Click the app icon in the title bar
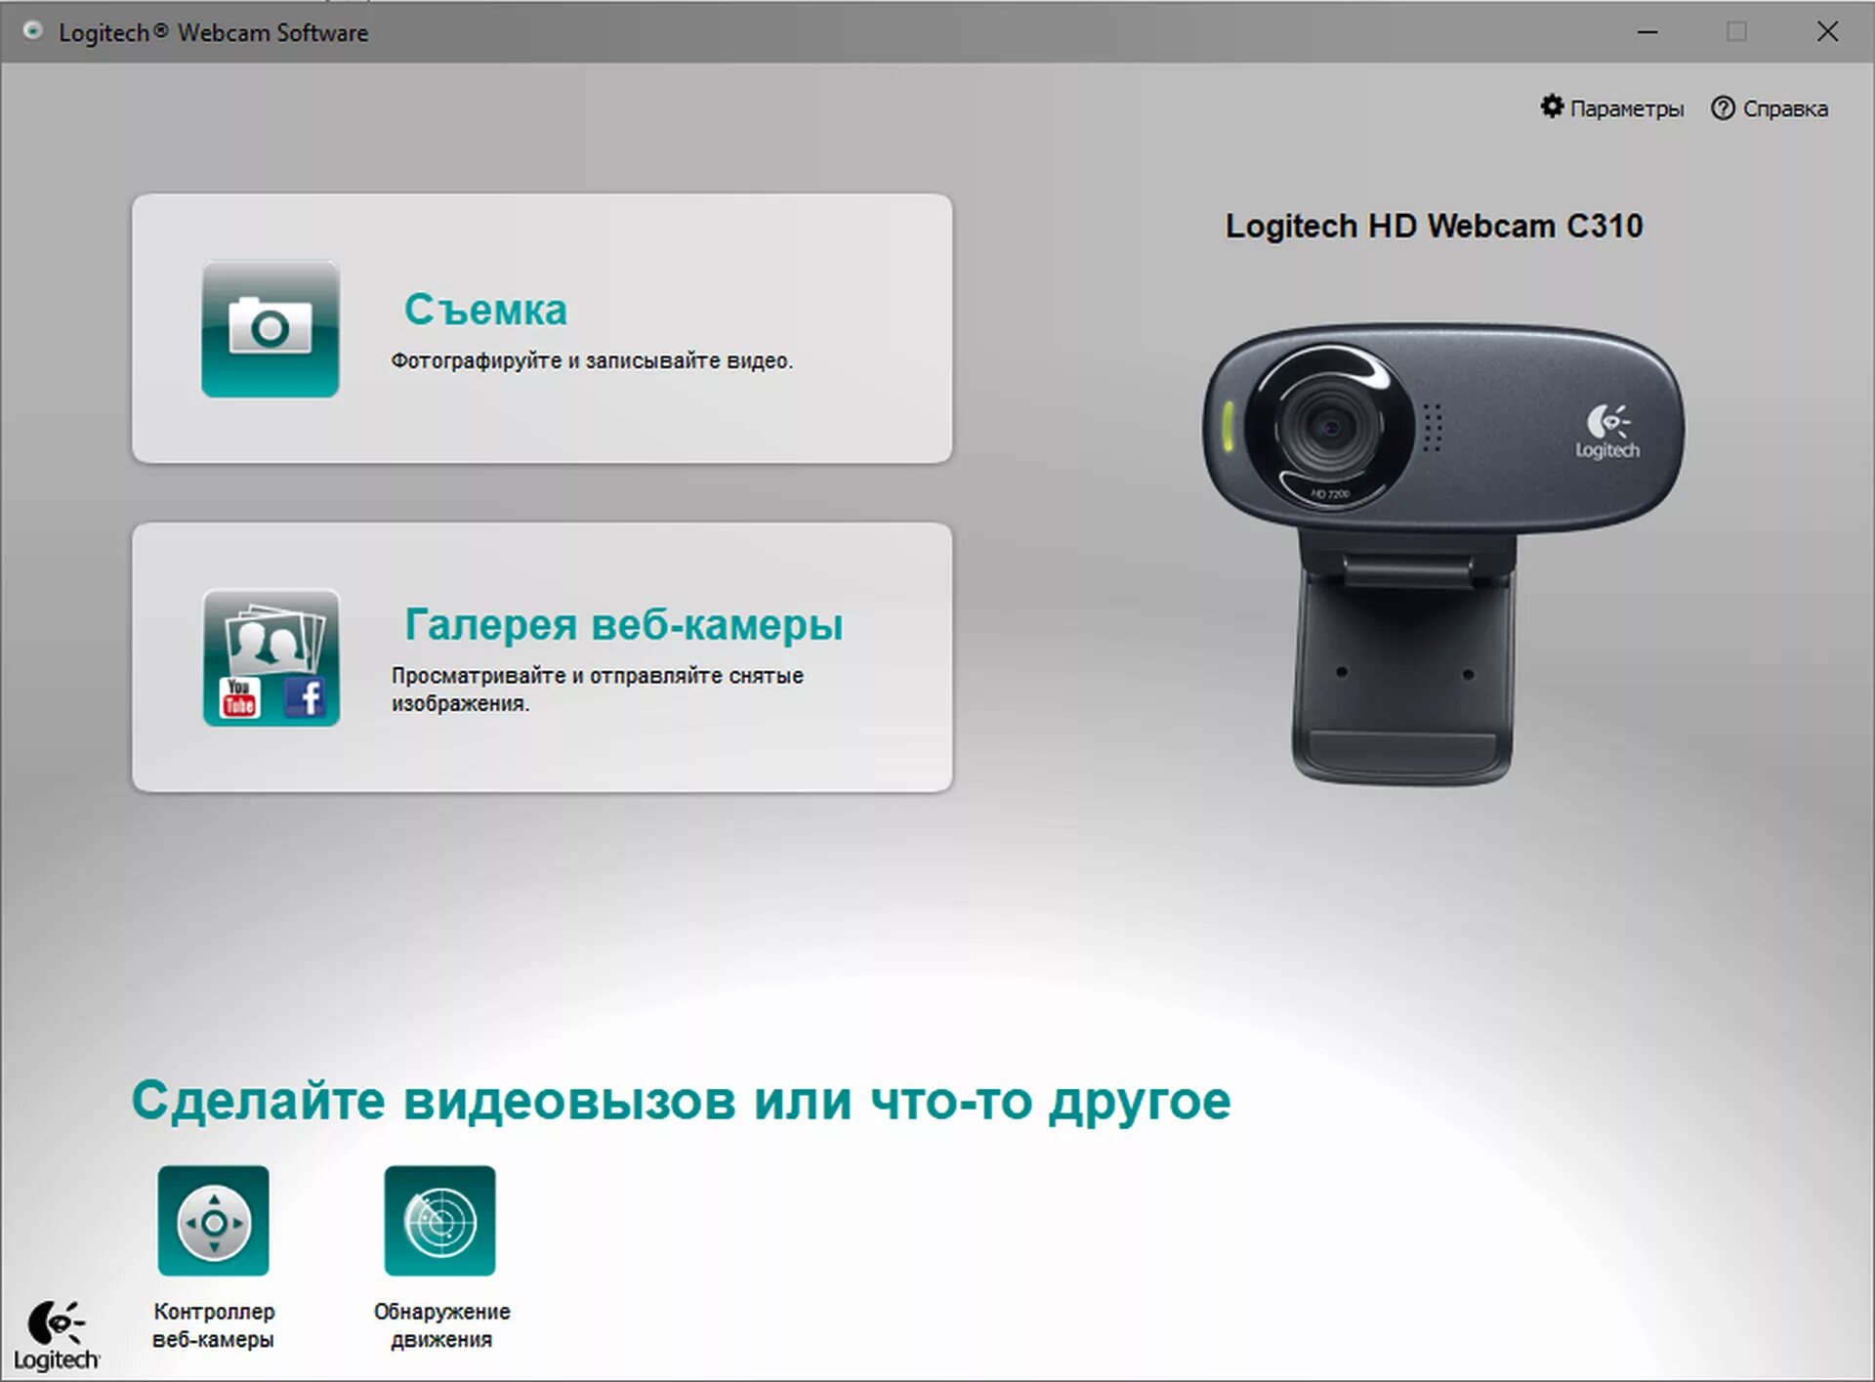1875x1382 pixels. pos(32,31)
